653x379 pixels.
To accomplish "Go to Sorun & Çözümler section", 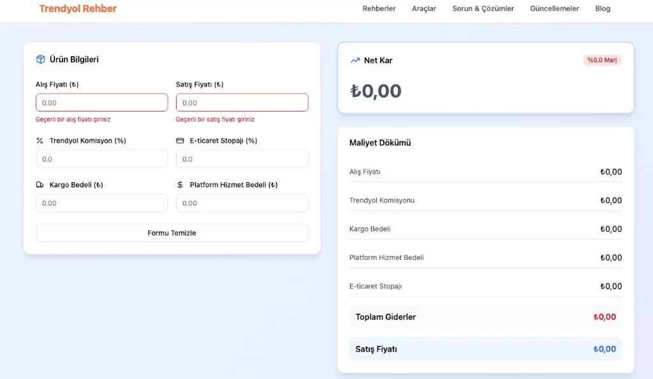I will tap(483, 9).
